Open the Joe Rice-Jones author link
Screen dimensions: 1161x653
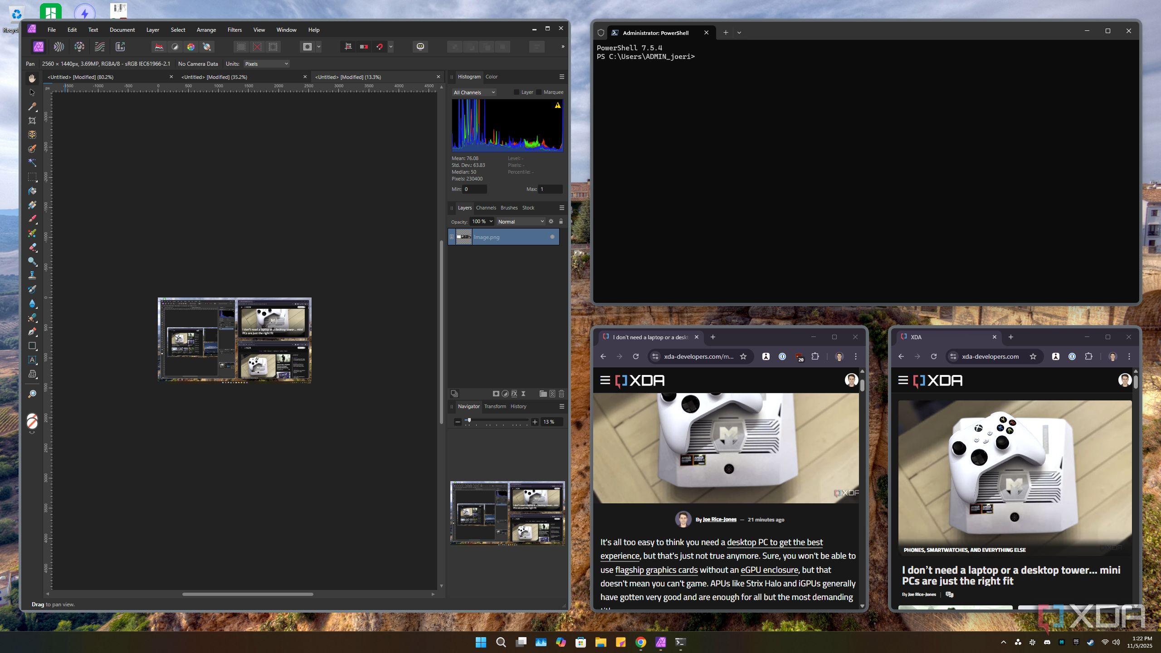pyautogui.click(x=719, y=520)
